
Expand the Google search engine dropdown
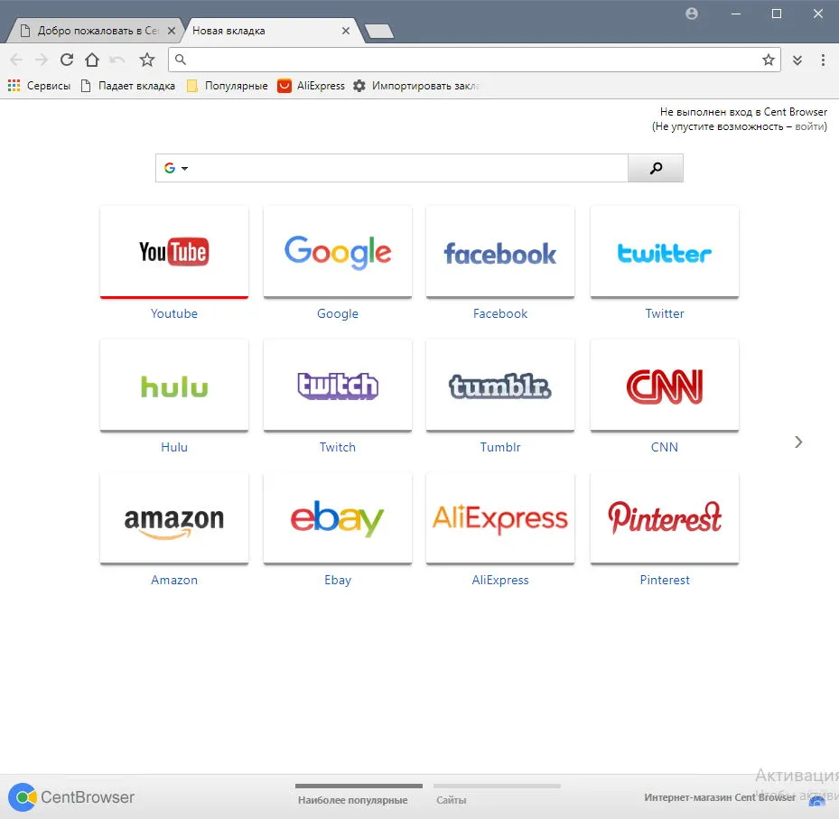point(176,168)
